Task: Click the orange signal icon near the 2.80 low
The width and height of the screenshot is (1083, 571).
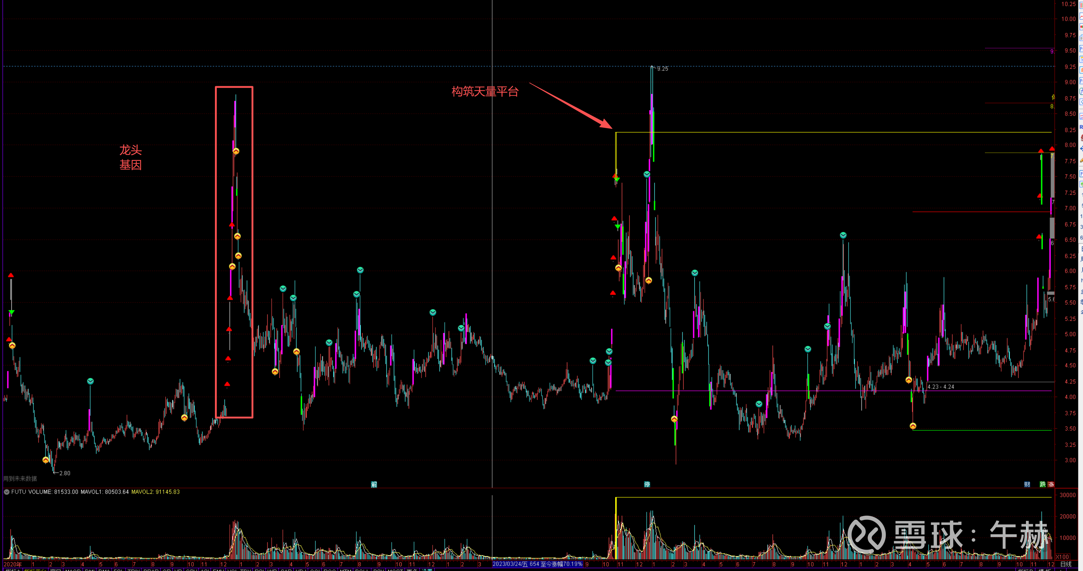Action: click(46, 460)
